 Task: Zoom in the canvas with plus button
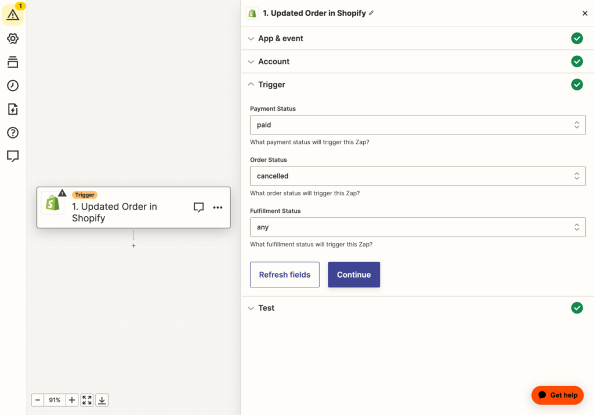[x=71, y=400]
